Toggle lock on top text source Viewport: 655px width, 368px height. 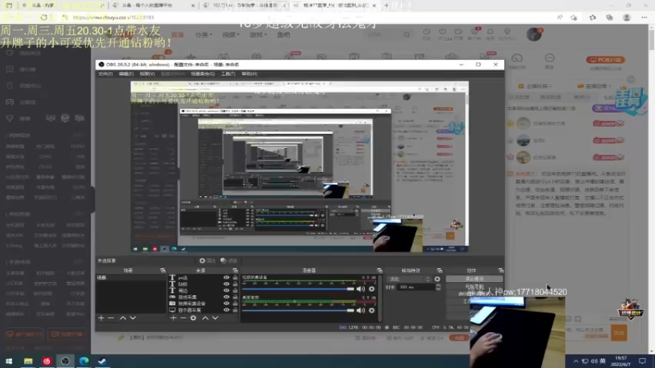pos(235,277)
